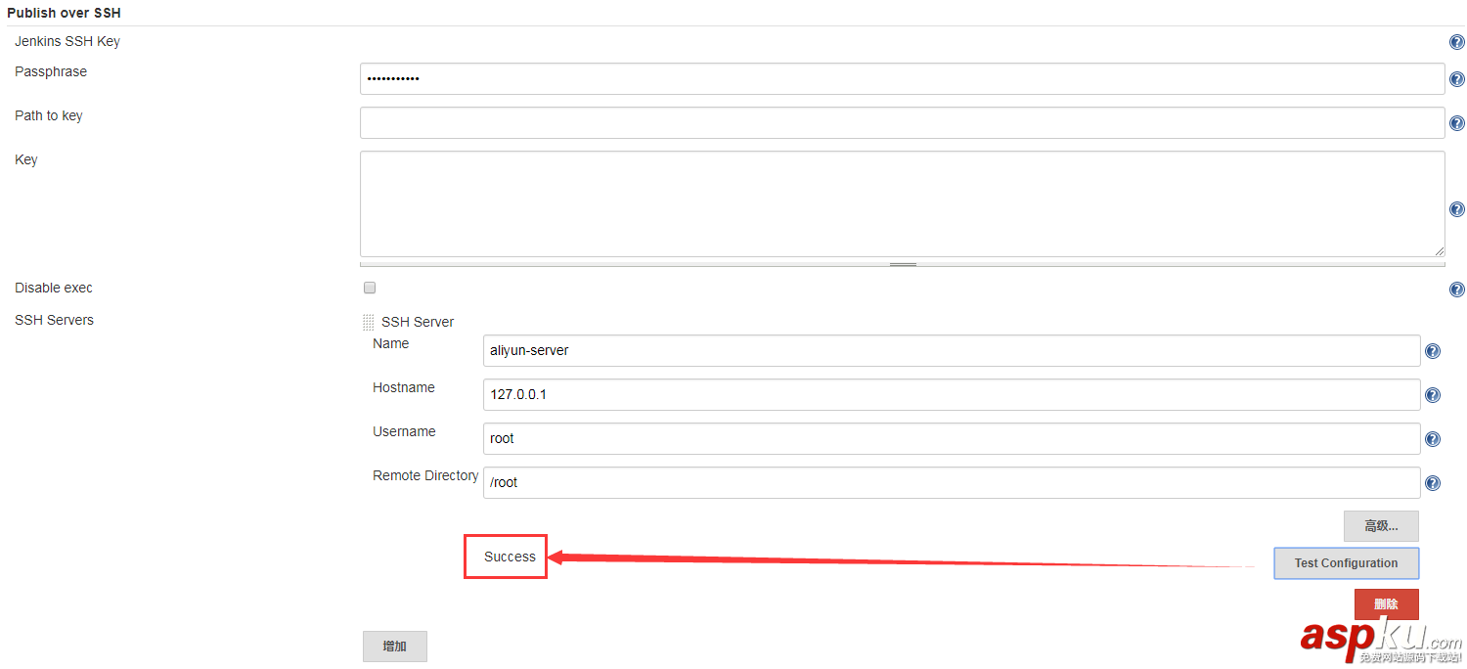Click the SSH Server drag handle

368,322
